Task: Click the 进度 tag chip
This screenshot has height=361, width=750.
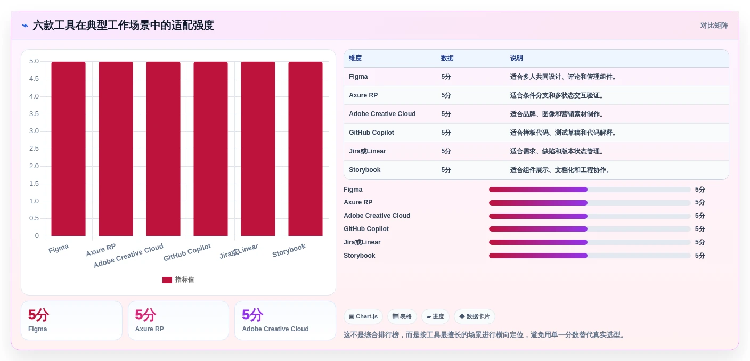Action: tap(435, 316)
